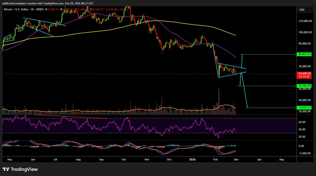This screenshot has width=316, height=176.
Task: Click the 2026 label on the time axis
Action: tap(192, 159)
